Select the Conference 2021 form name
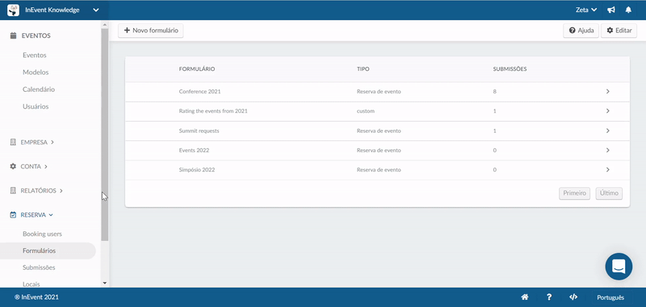This screenshot has height=307, width=646. pos(199,92)
